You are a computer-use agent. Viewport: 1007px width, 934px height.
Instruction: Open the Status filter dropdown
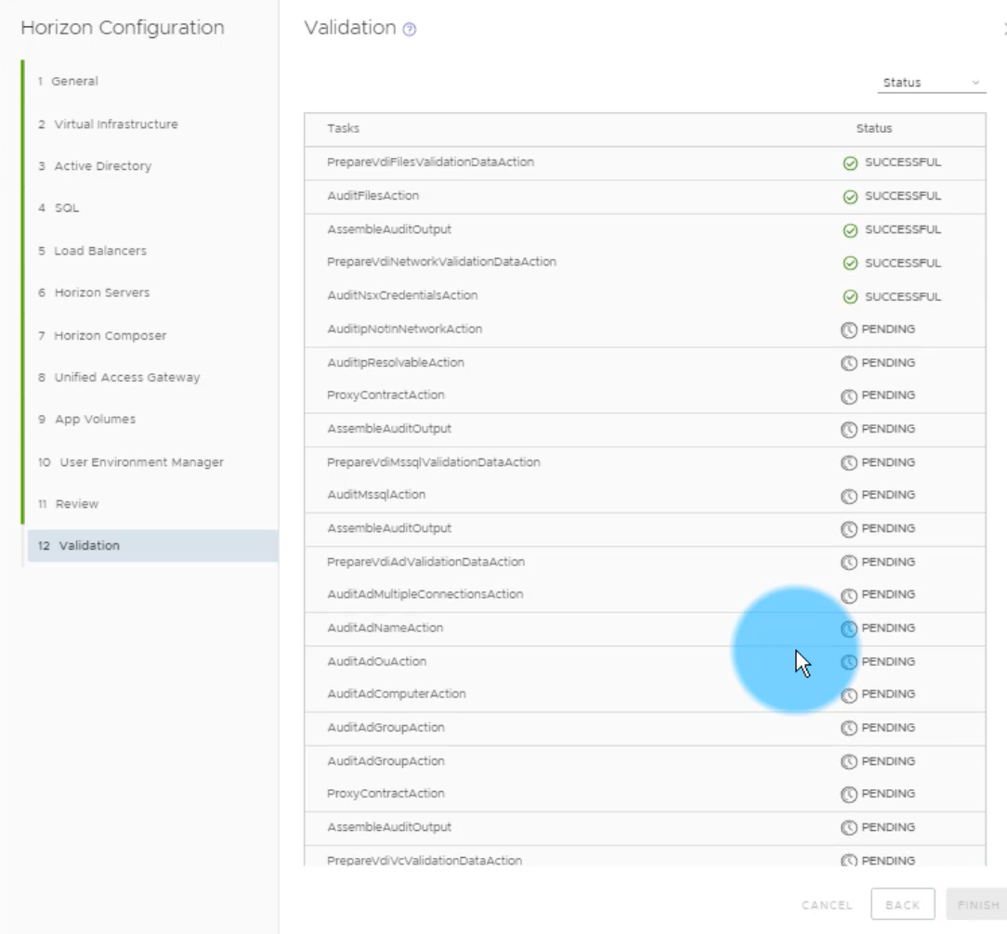(x=931, y=83)
